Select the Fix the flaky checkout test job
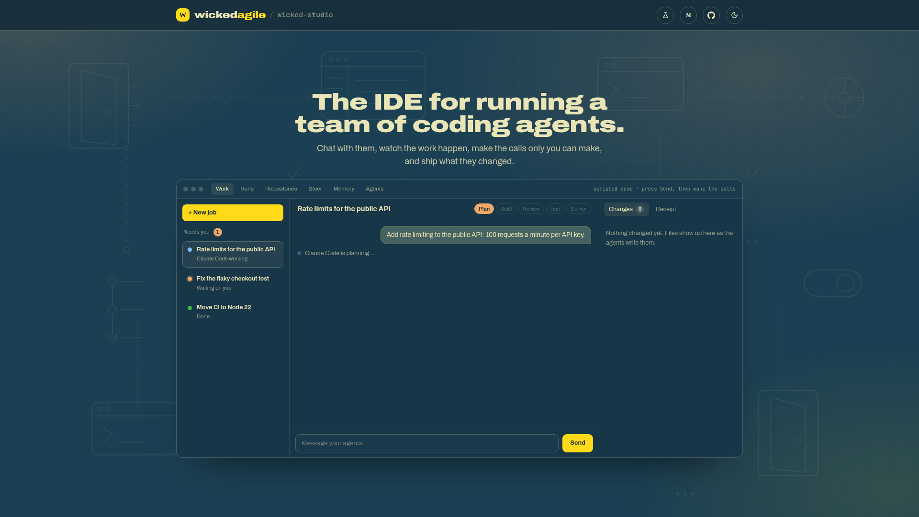919x517 pixels. [x=233, y=283]
